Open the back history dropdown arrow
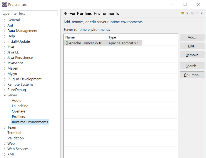206x158 pixels. 187,13
